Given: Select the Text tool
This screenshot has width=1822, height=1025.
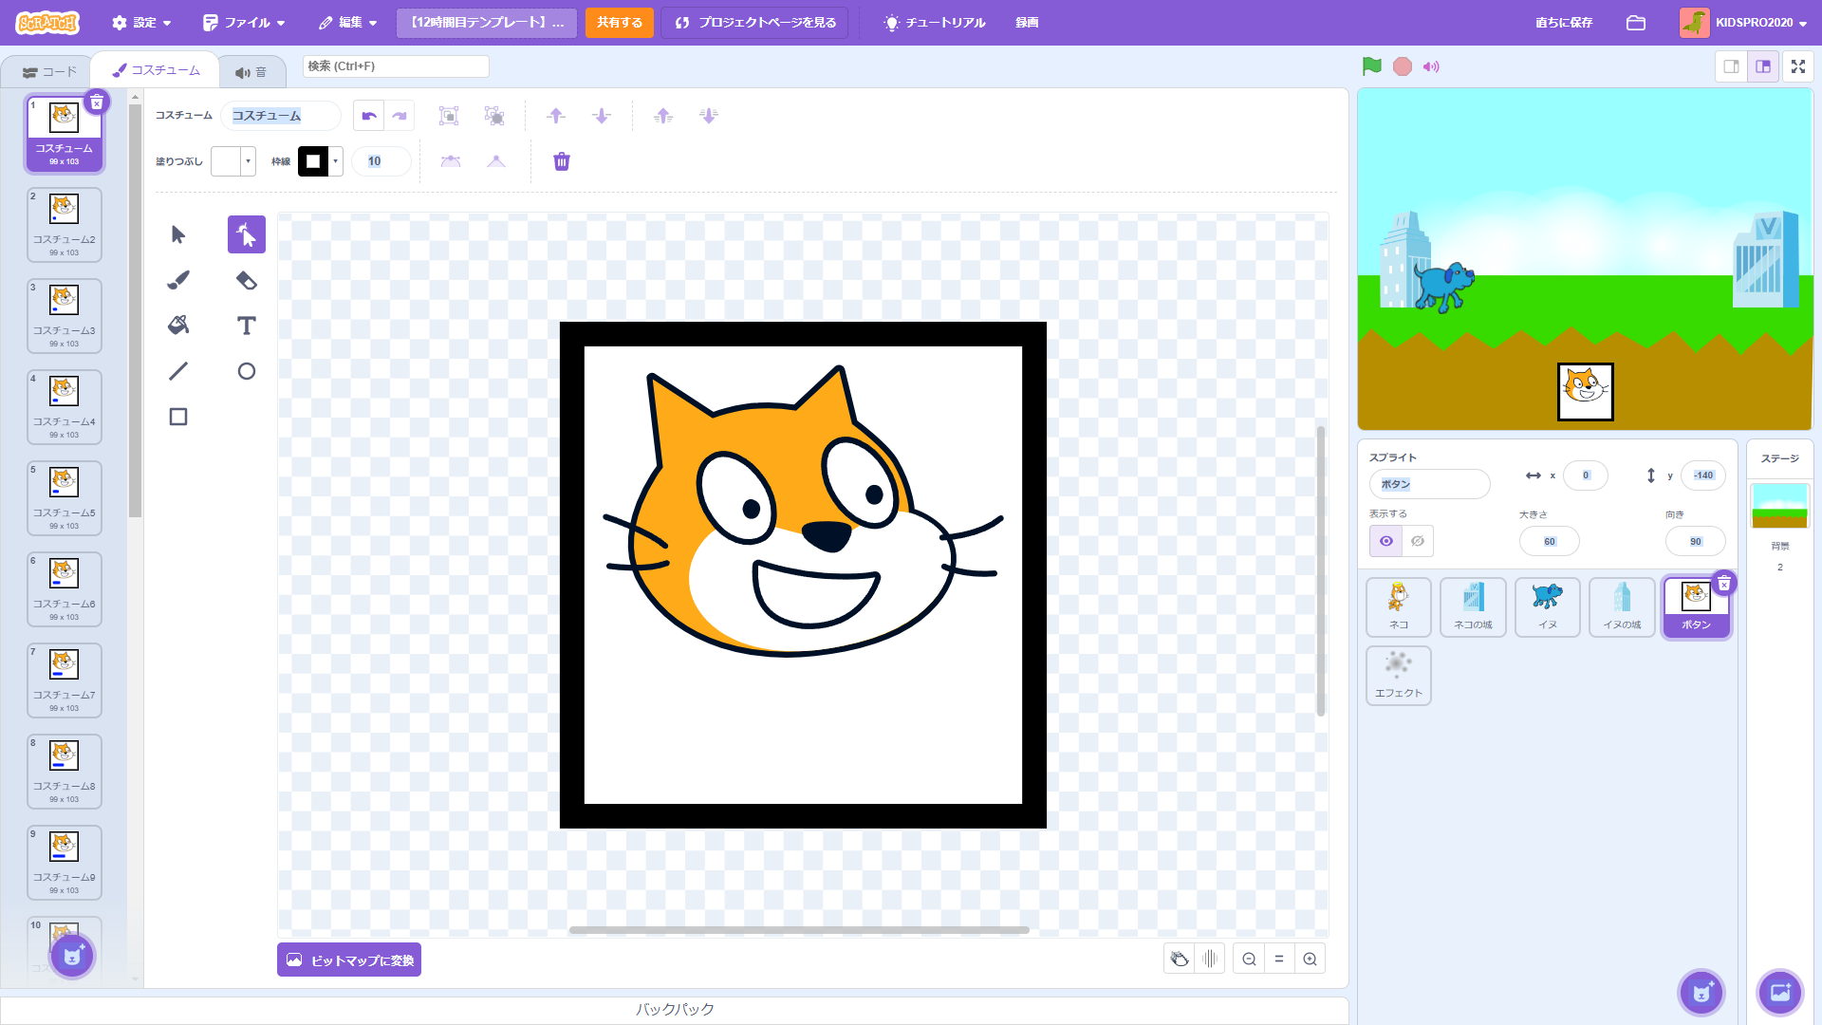Looking at the screenshot, I should pos(246,326).
